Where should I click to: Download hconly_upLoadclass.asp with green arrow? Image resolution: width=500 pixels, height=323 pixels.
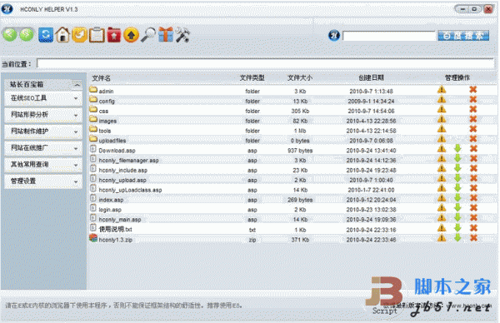tap(457, 188)
